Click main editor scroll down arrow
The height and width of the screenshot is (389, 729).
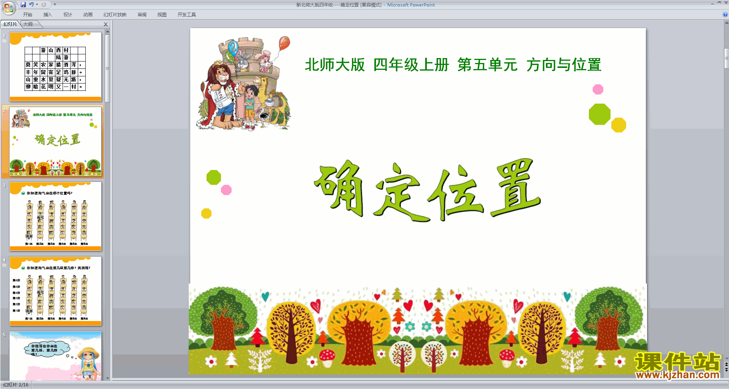coord(726,358)
